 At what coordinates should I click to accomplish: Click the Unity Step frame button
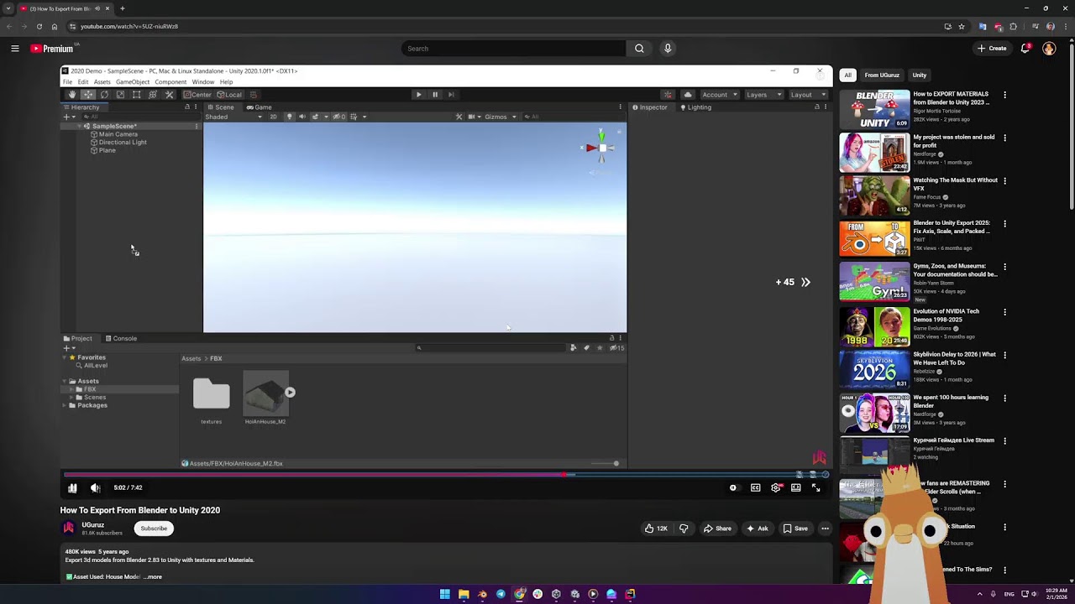[451, 95]
